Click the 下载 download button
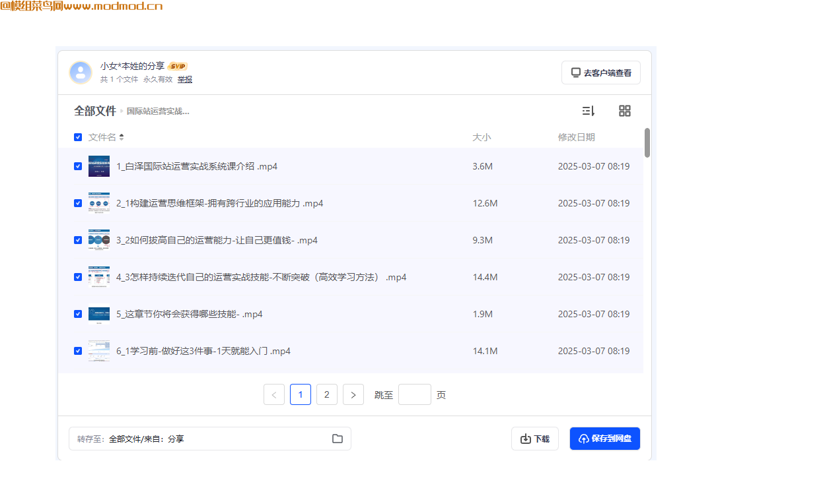The height and width of the screenshot is (494, 823). 535,439
